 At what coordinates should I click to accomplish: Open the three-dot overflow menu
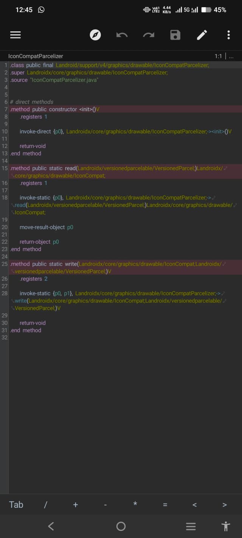pyautogui.click(x=228, y=35)
